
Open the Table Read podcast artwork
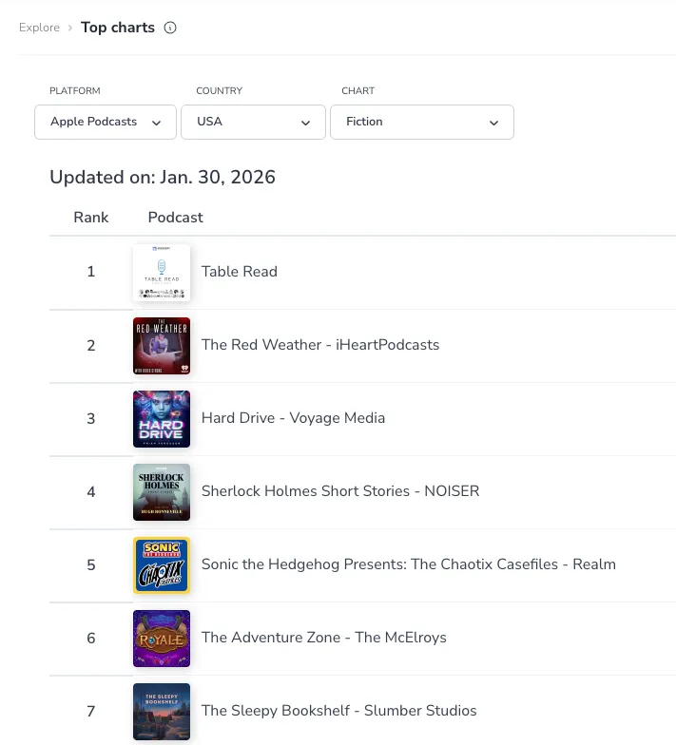pyautogui.click(x=162, y=273)
